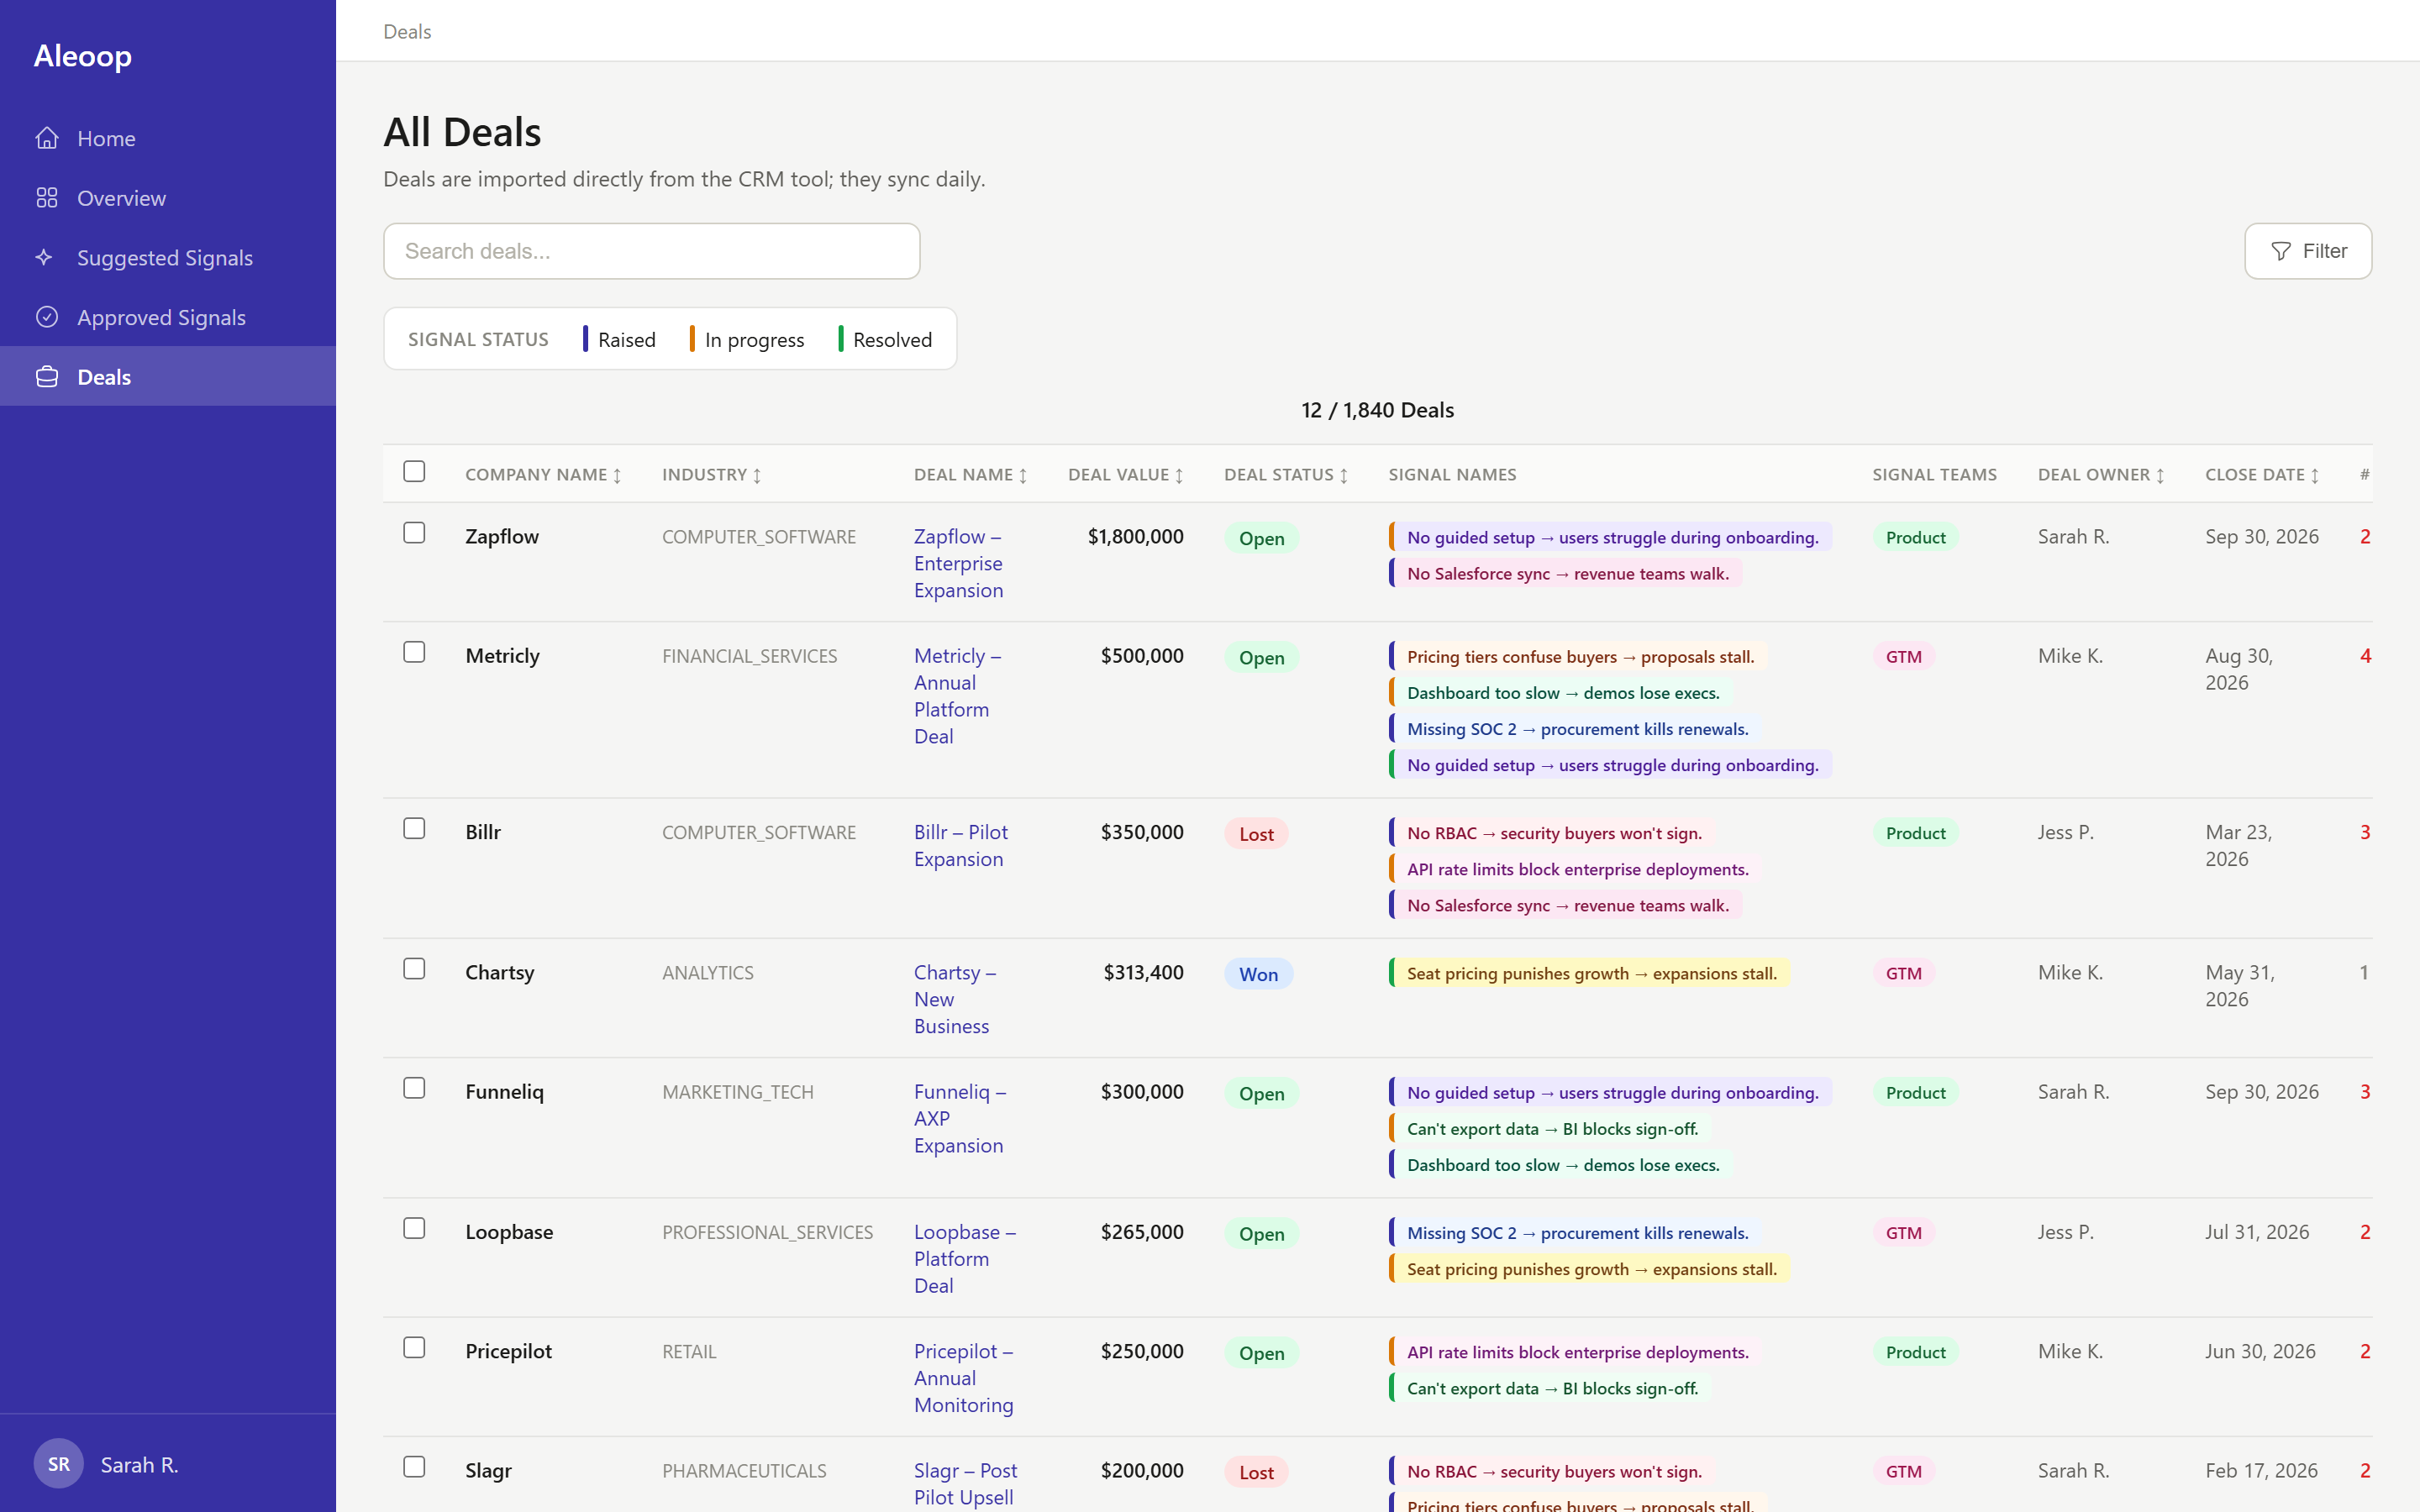Go to Suggested Signals page
The height and width of the screenshot is (1512, 2420).
[x=168, y=257]
